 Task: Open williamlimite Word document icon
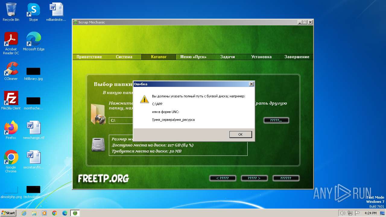tap(56, 12)
